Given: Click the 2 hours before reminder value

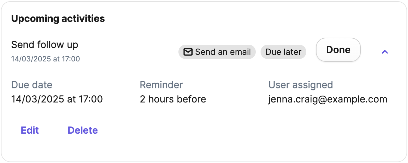Looking at the screenshot, I should click(x=173, y=99).
